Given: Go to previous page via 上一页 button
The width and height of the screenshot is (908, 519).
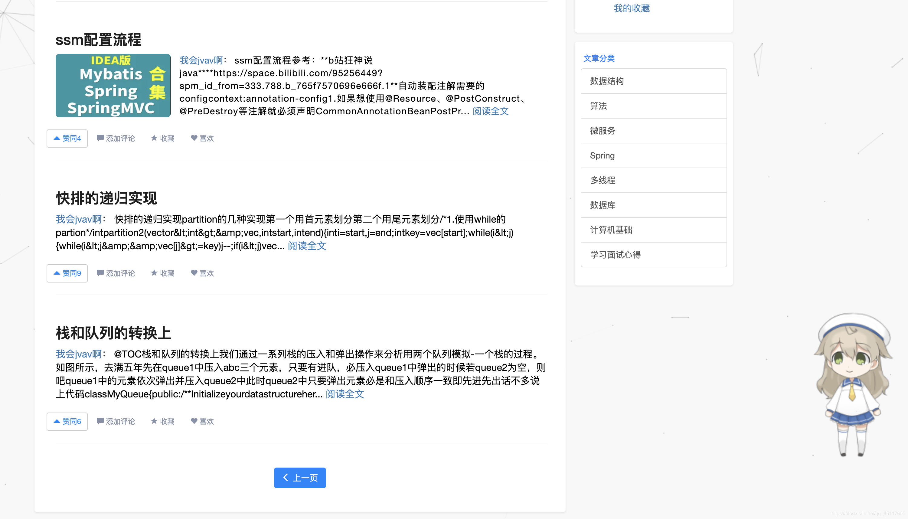Looking at the screenshot, I should 300,478.
